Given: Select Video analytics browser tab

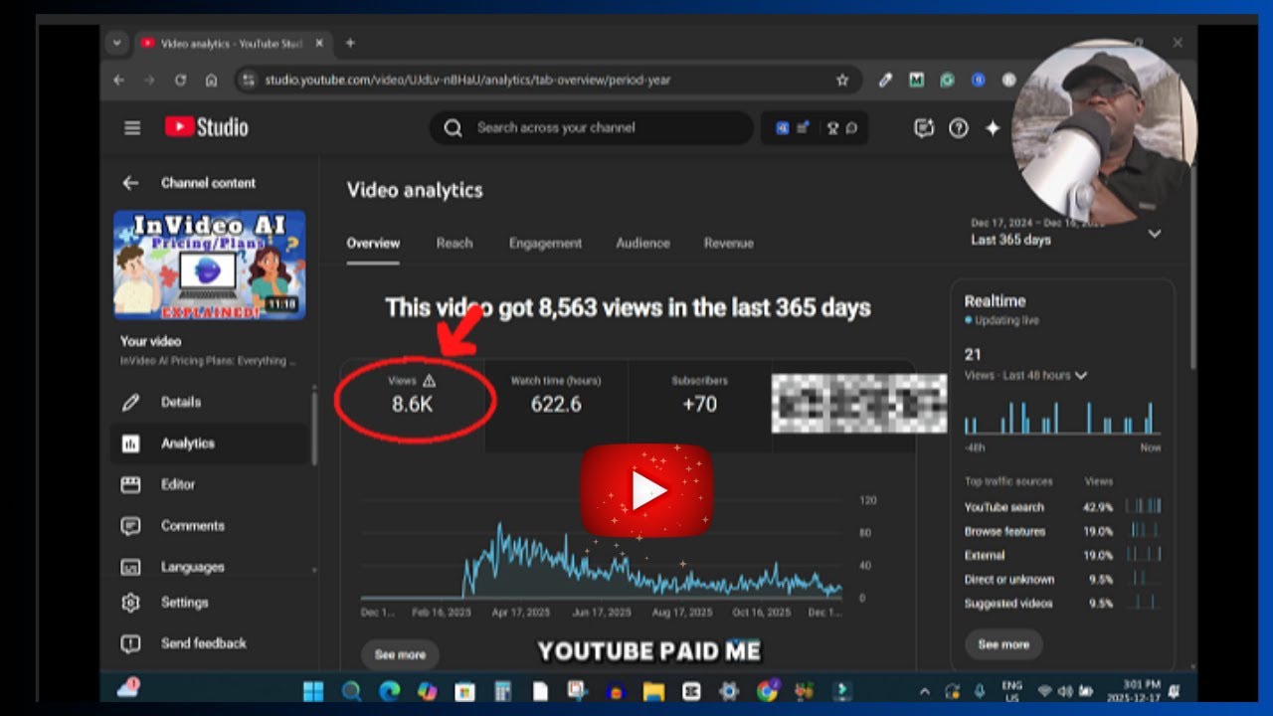Looking at the screenshot, I should (x=231, y=44).
